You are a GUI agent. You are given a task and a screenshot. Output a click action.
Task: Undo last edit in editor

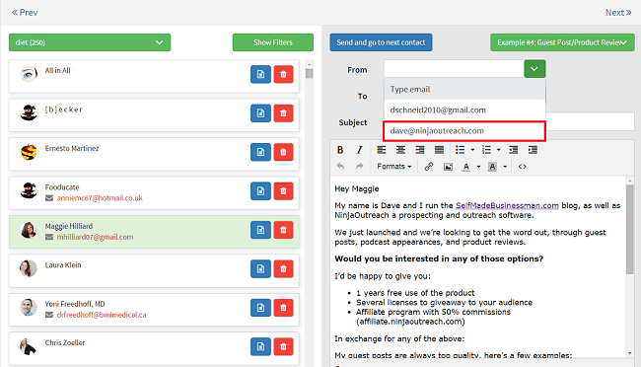coord(340,167)
